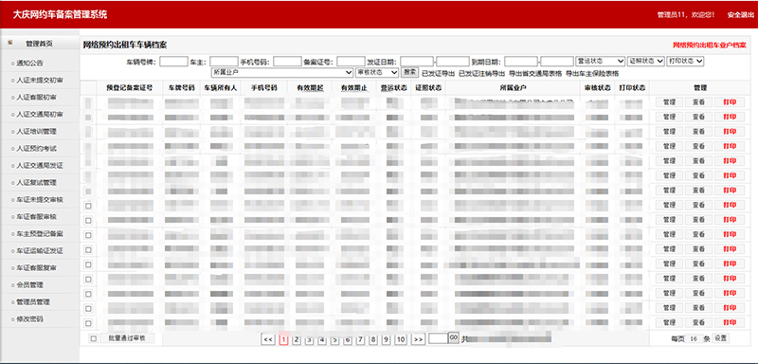Expand the 证照状态 dropdown
This screenshot has width=758, height=364.
click(x=646, y=62)
